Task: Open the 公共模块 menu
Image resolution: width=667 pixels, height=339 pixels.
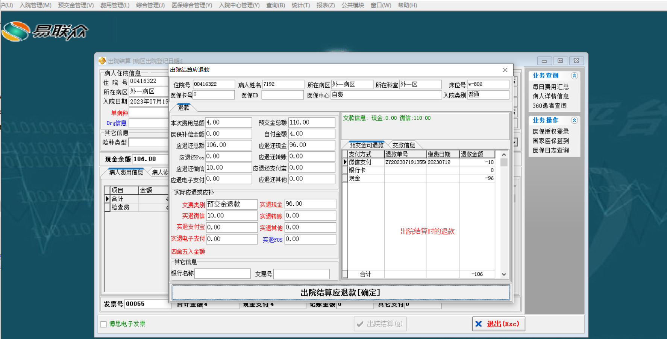Action: coord(353,5)
